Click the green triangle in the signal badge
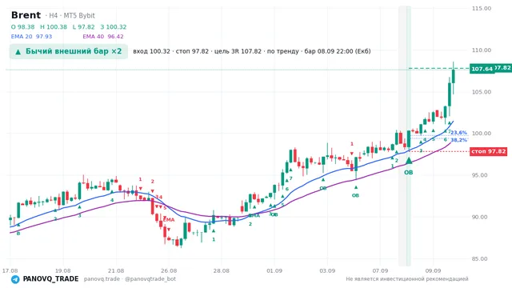Screen dimensions: 512x288 [x=18, y=51]
